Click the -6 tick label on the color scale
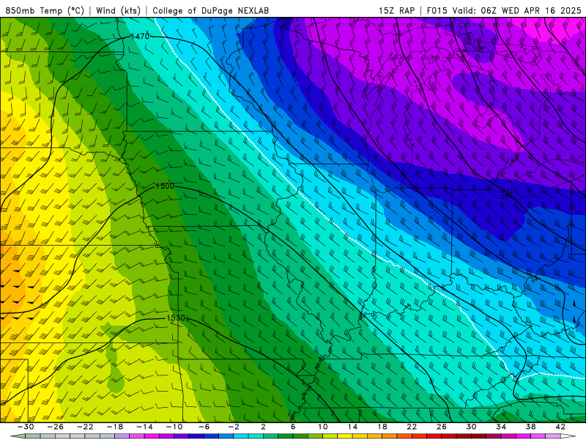This screenshot has height=440, width=586. click(x=204, y=427)
